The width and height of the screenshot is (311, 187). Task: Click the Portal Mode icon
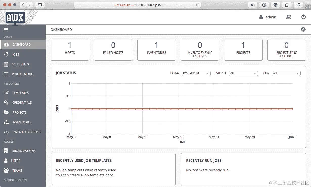click(x=6, y=74)
